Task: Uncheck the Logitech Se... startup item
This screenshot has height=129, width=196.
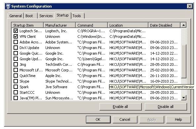Action: pyautogui.click(x=16, y=31)
